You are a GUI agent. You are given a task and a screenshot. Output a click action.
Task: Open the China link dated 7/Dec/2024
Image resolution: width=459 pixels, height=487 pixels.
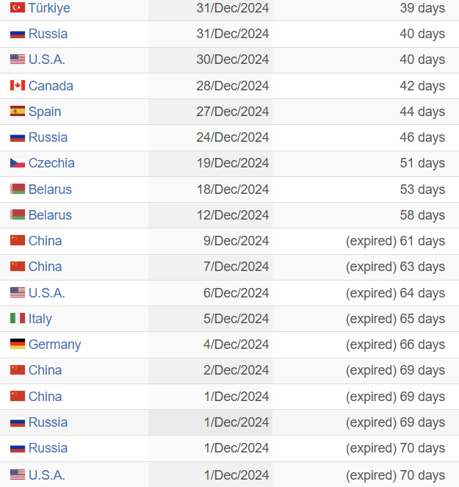coord(45,267)
